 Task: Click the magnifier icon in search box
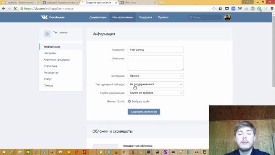pos(191,17)
